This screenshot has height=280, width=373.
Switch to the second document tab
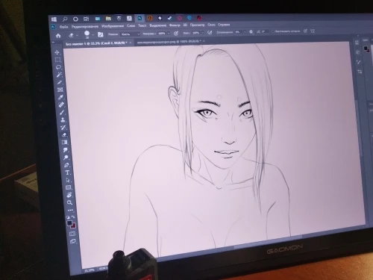click(170, 42)
